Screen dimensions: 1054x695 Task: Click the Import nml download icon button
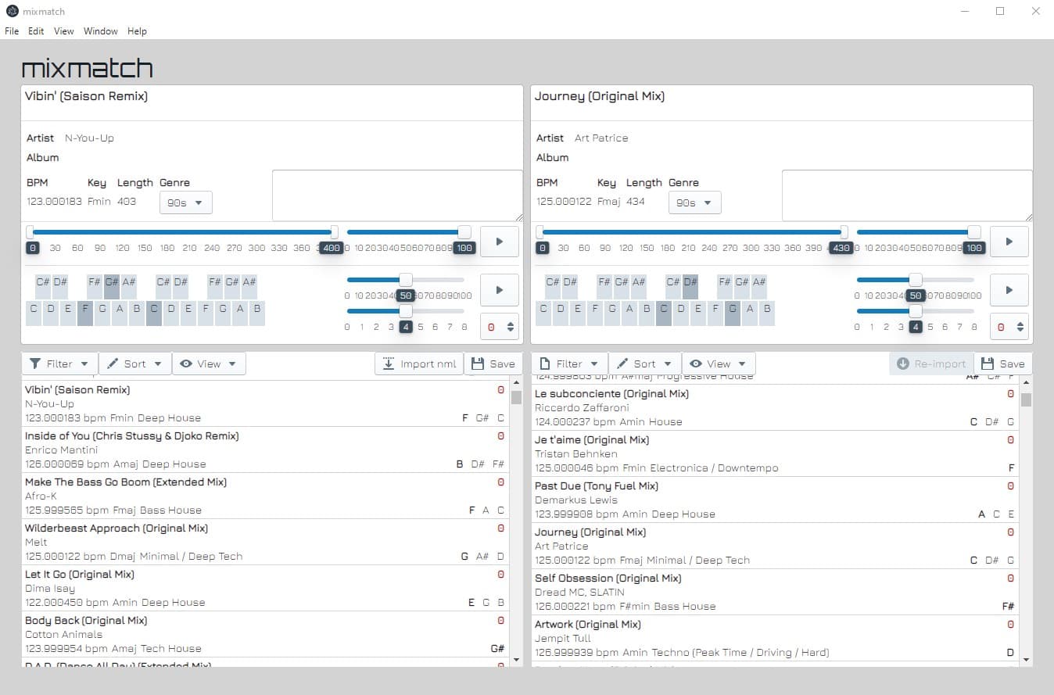419,364
